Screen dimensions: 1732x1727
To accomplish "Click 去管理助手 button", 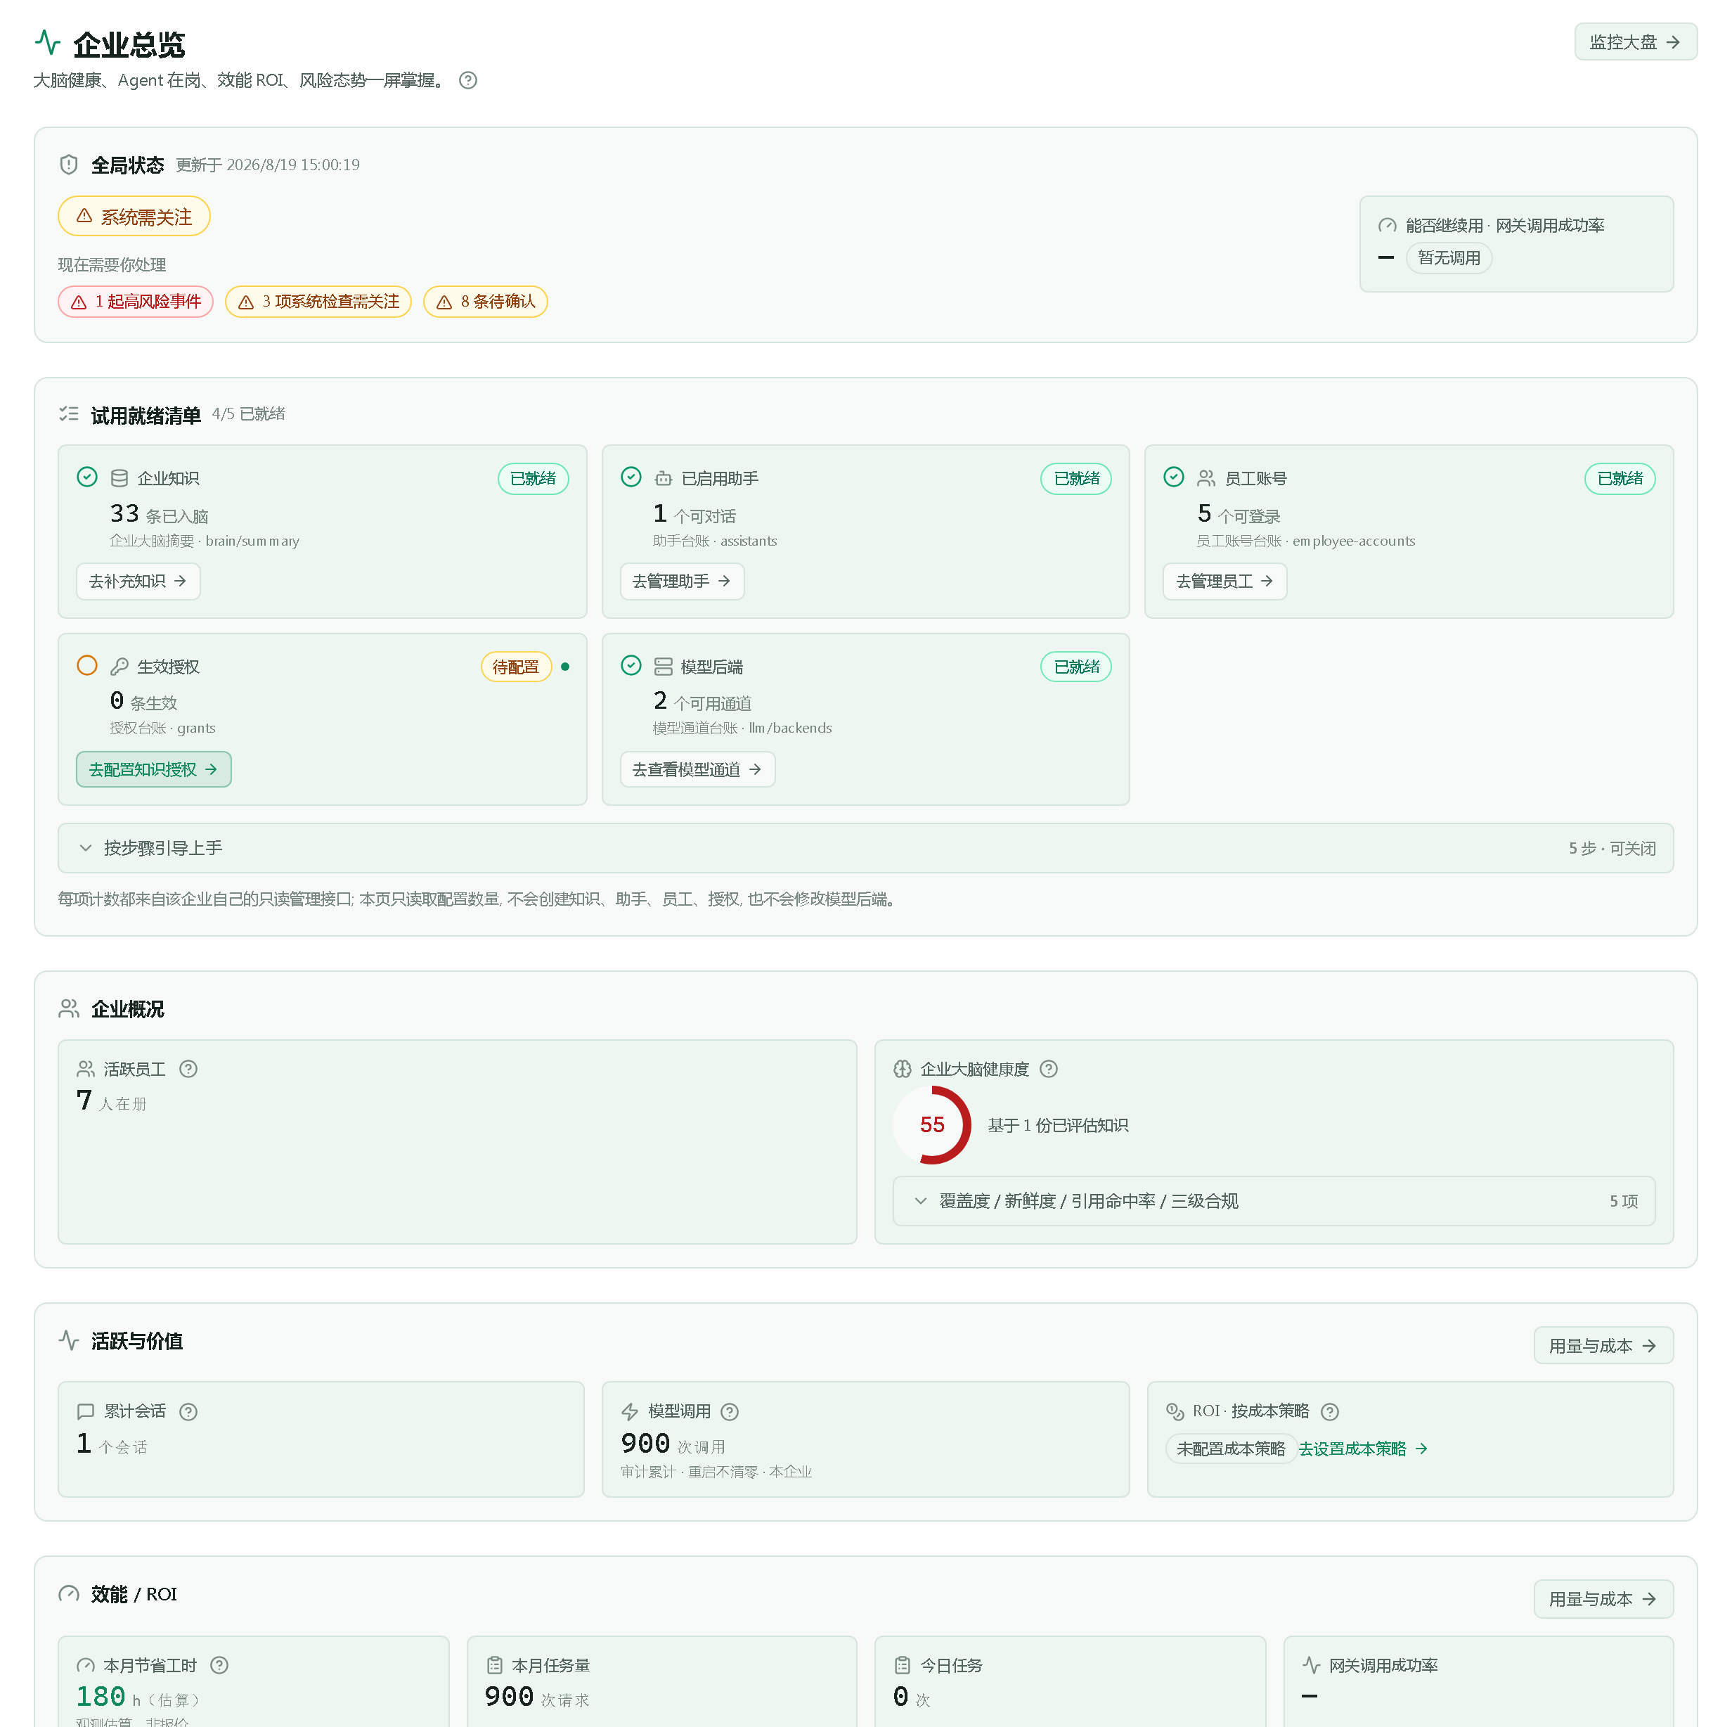I will pos(683,581).
